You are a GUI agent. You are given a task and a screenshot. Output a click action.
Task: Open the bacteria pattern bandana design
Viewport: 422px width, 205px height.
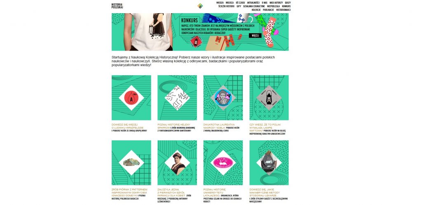(x=177, y=98)
